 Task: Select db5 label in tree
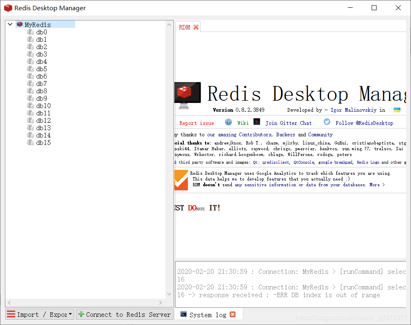pos(42,69)
